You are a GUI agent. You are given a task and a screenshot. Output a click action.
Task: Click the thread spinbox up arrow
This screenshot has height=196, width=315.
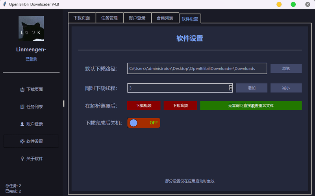(231, 86)
